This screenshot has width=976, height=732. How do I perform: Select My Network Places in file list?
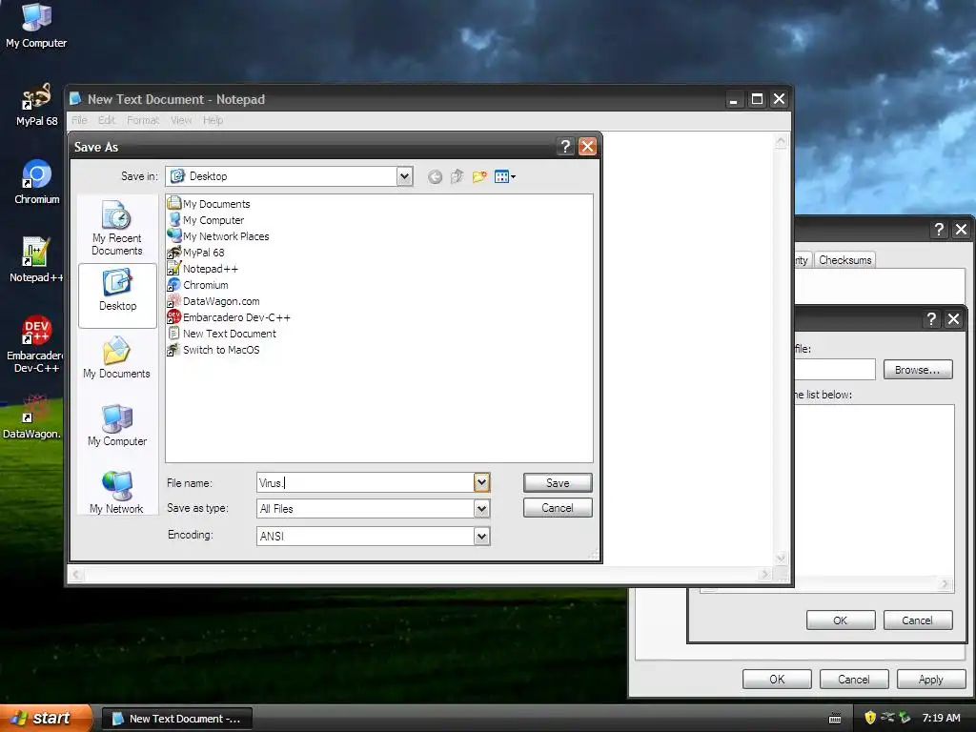point(218,236)
